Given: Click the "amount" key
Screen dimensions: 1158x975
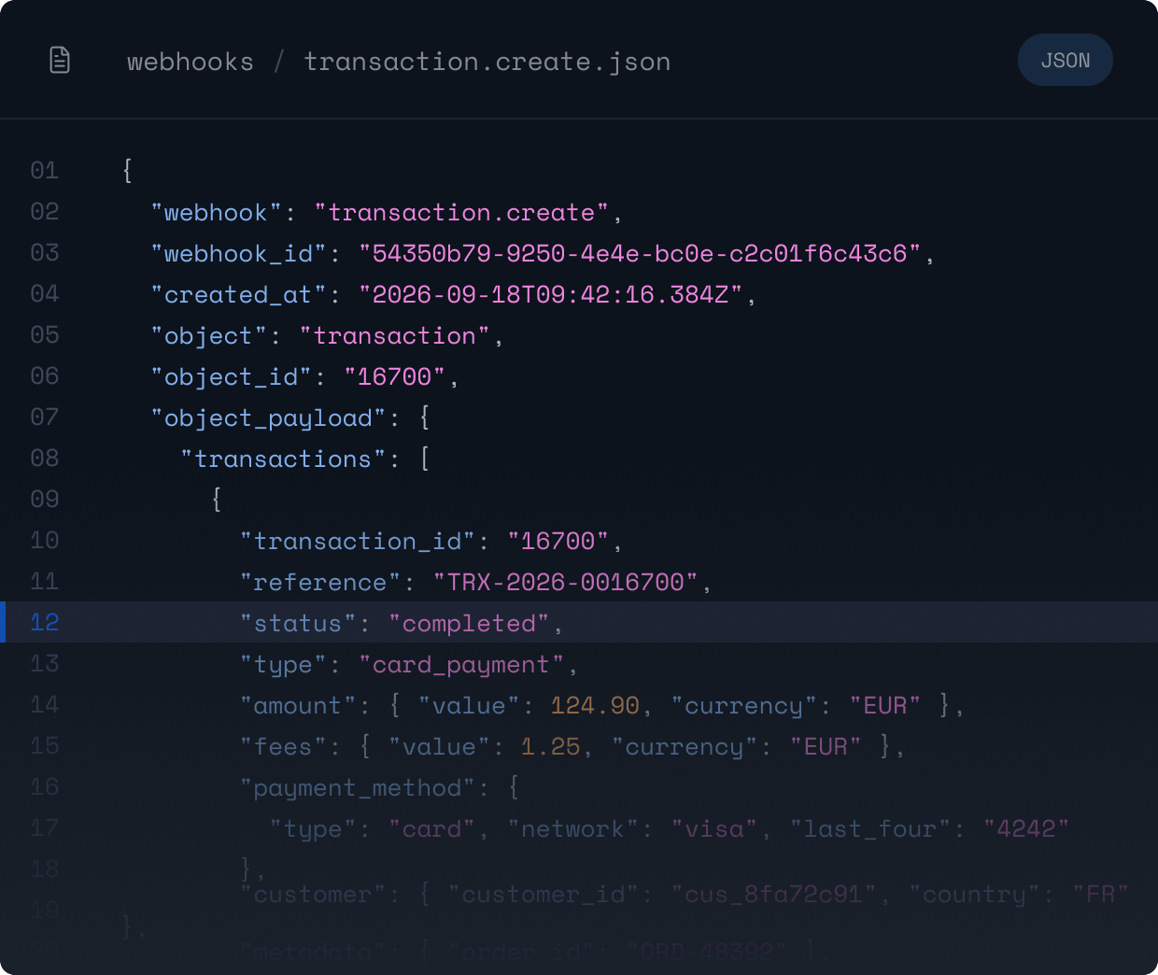Looking at the screenshot, I should [298, 706].
